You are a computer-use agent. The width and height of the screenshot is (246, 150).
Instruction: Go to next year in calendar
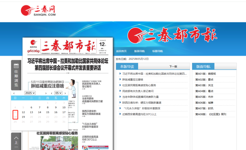click(x=46, y=93)
